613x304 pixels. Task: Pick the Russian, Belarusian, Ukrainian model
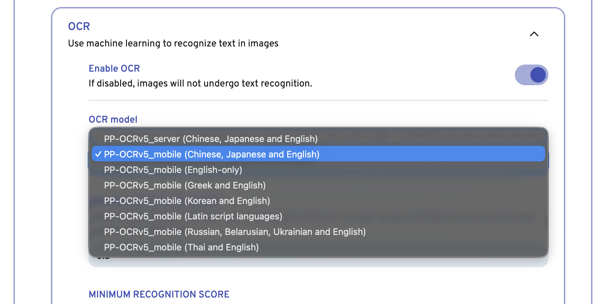coord(234,232)
